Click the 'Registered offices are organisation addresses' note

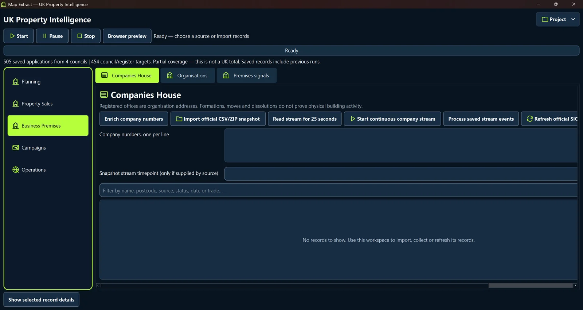coord(231,106)
